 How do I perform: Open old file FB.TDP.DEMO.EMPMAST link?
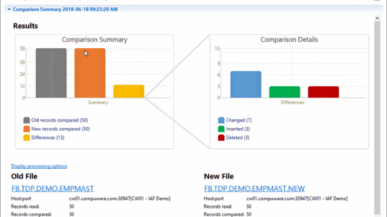(x=53, y=189)
